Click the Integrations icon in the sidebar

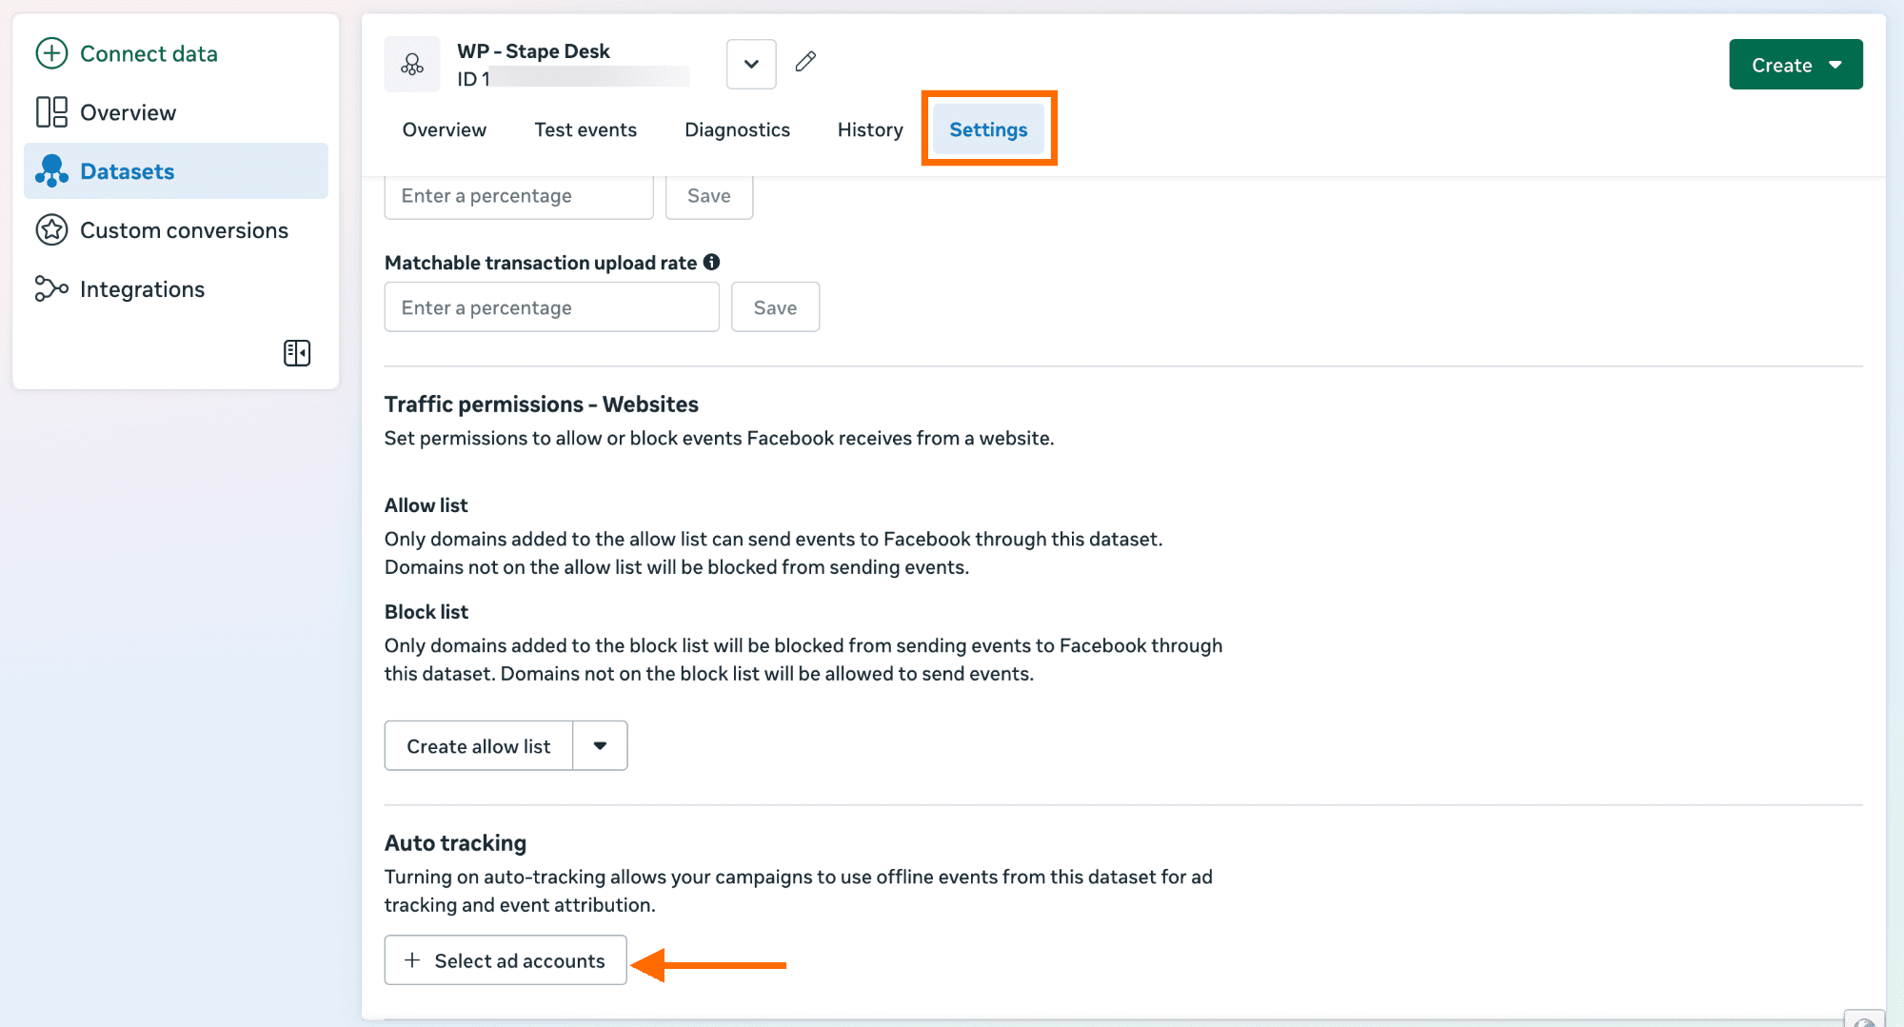pos(51,288)
